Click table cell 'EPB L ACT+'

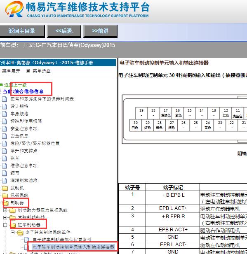(x=173, y=208)
